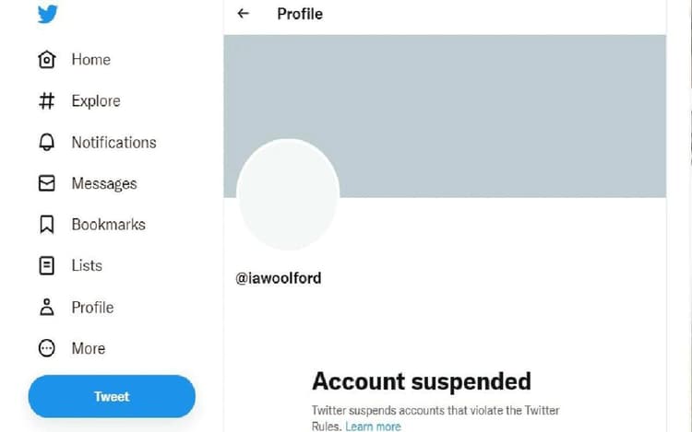The height and width of the screenshot is (432, 692).
Task: Click the Notifications bell icon
Action: click(47, 143)
